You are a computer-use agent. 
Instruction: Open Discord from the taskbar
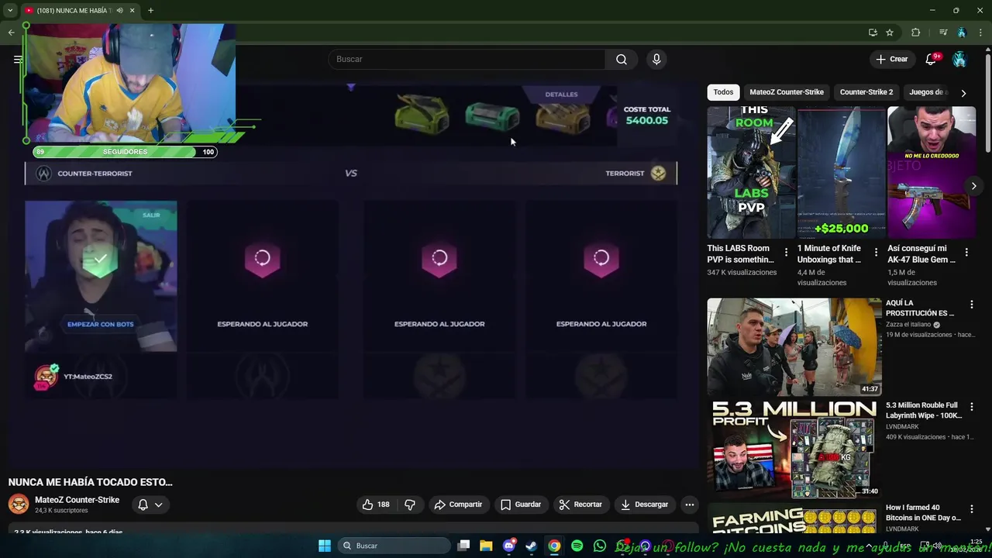coord(508,546)
